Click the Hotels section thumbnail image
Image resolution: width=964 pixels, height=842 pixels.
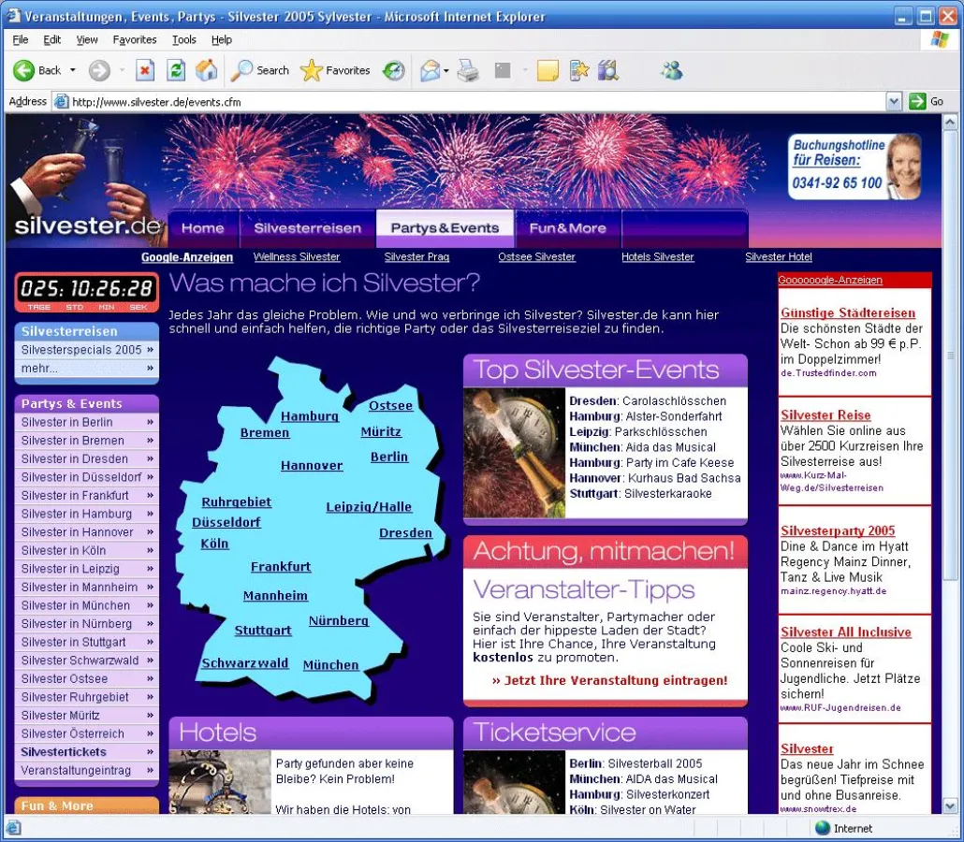(x=220, y=782)
